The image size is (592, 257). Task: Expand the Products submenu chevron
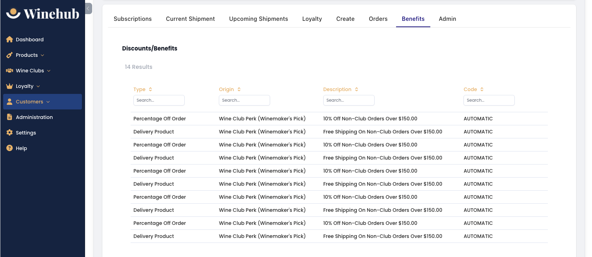pos(42,55)
